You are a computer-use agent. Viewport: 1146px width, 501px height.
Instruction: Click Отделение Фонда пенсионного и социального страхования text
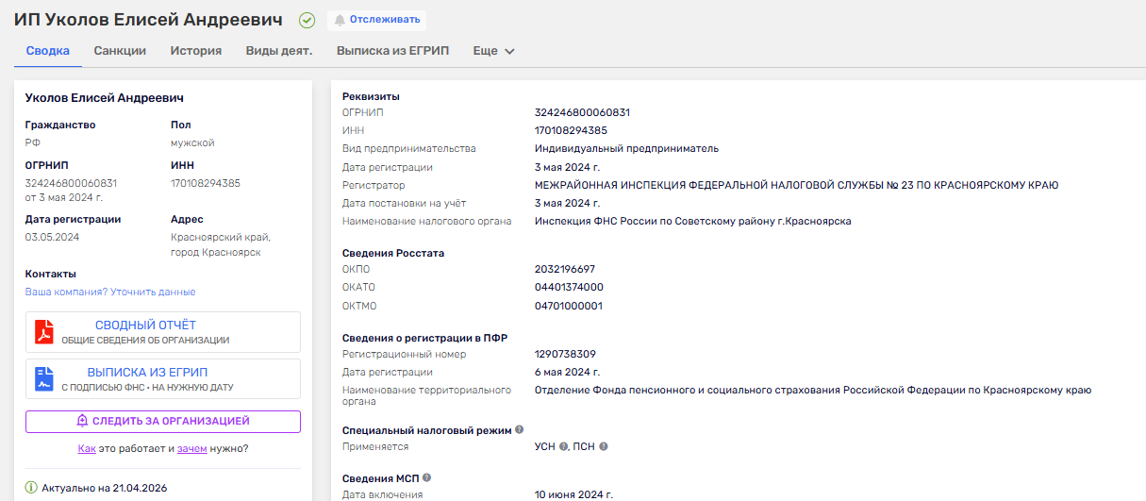(813, 391)
